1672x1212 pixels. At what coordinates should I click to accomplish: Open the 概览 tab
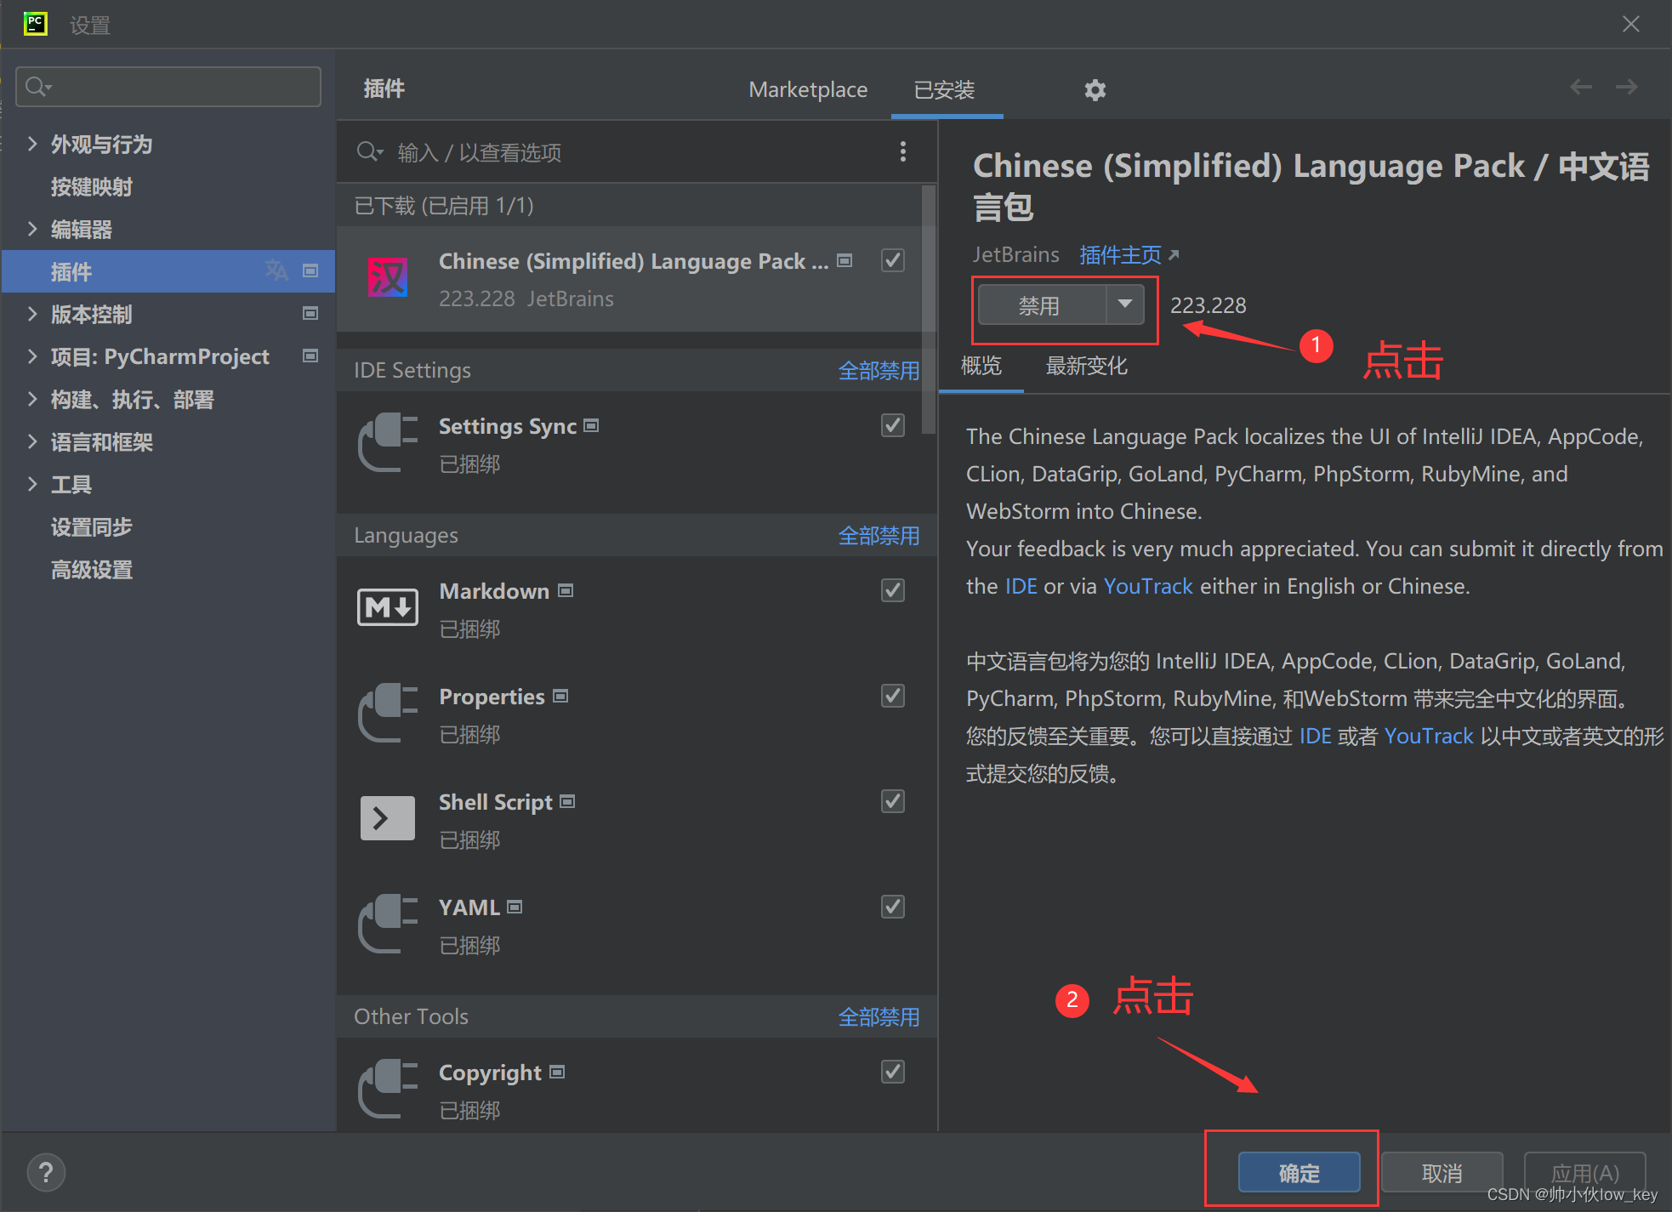coord(981,366)
